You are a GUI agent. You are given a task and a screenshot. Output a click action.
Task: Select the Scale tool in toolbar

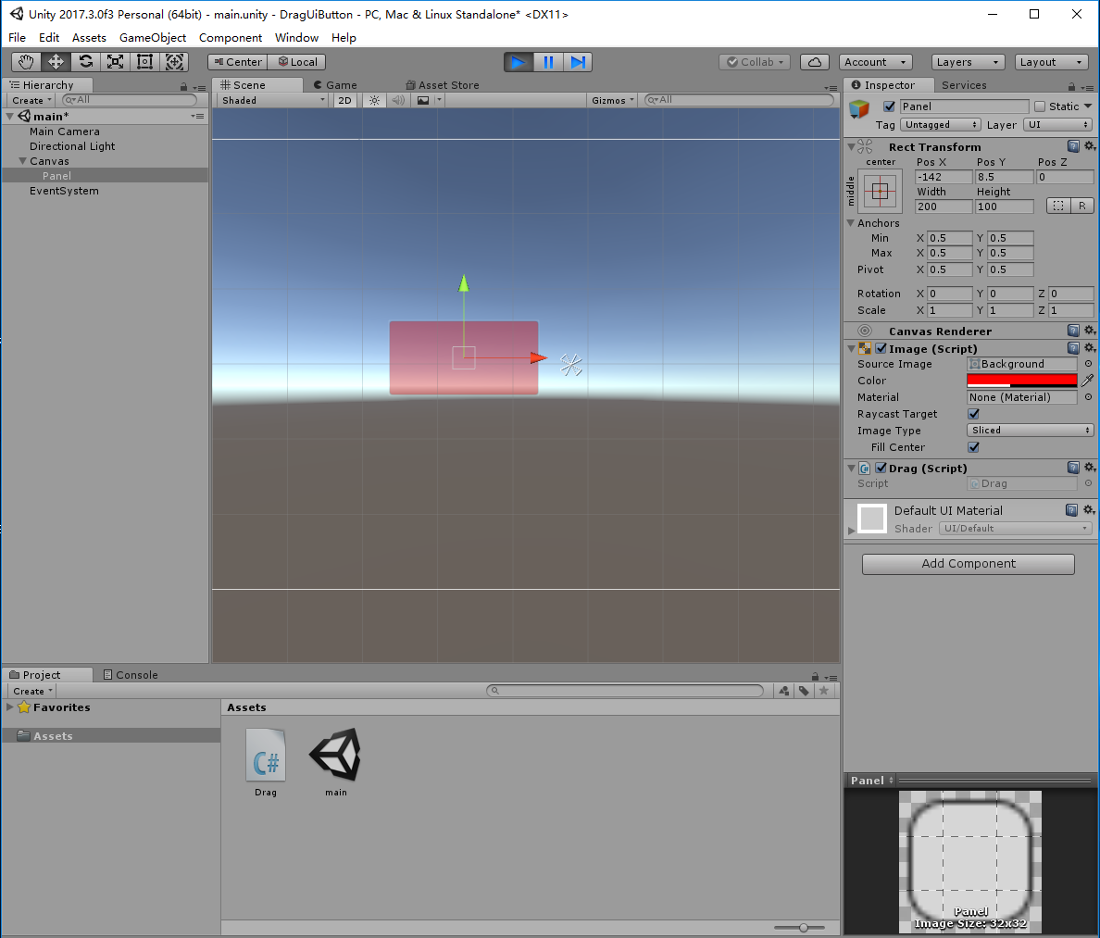115,62
